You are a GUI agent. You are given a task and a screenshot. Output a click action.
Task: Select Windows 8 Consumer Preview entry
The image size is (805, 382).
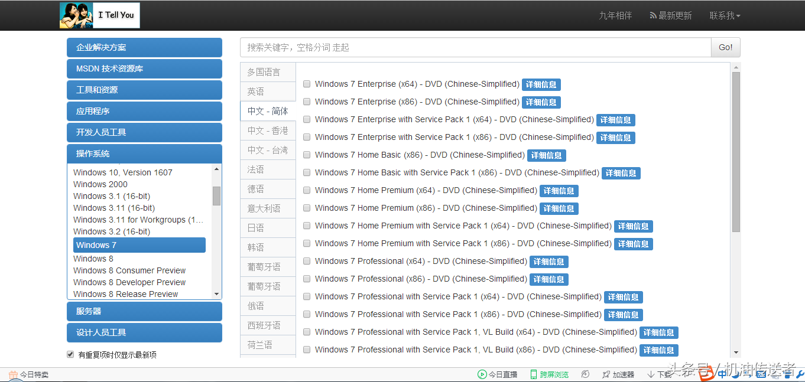[129, 270]
